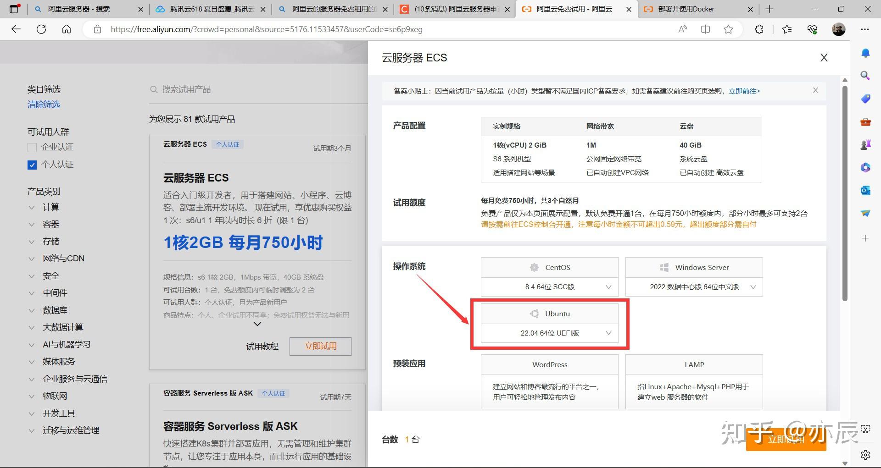Open sidebar paper plane Drop icon

pos(865,213)
